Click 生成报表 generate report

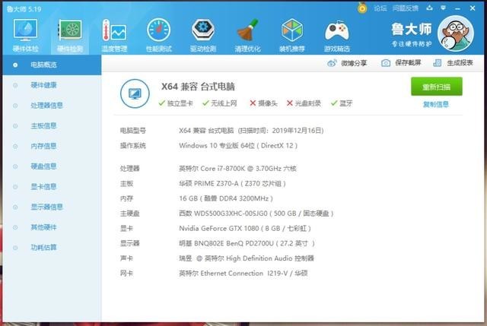tap(454, 63)
